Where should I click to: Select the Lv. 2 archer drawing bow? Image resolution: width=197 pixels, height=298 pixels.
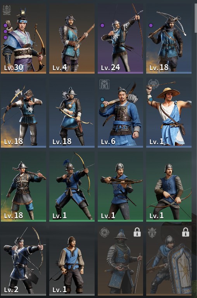(x=23, y=261)
